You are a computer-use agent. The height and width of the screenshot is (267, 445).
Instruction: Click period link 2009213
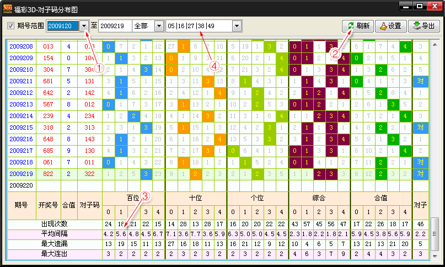tap(21, 104)
